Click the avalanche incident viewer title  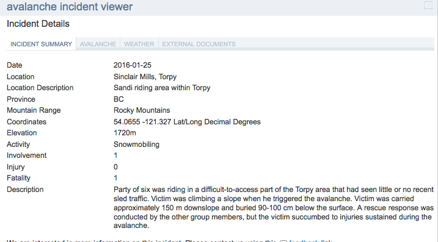70,7
